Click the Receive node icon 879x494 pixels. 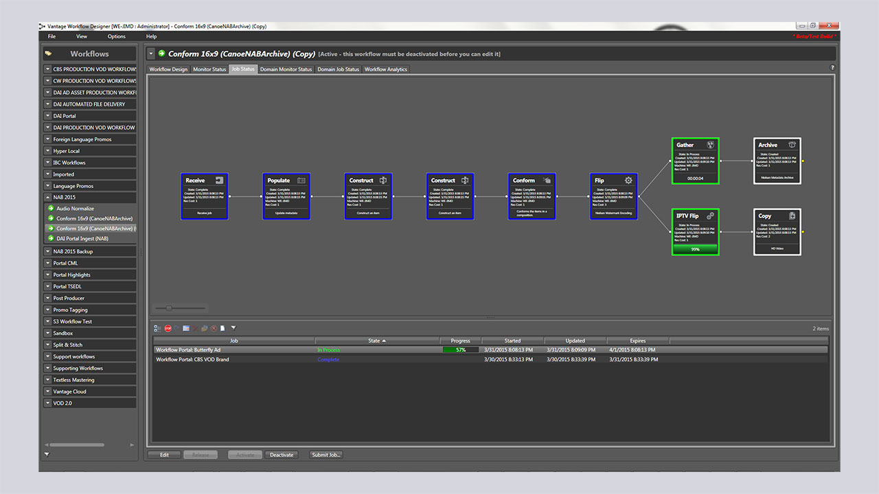219,180
